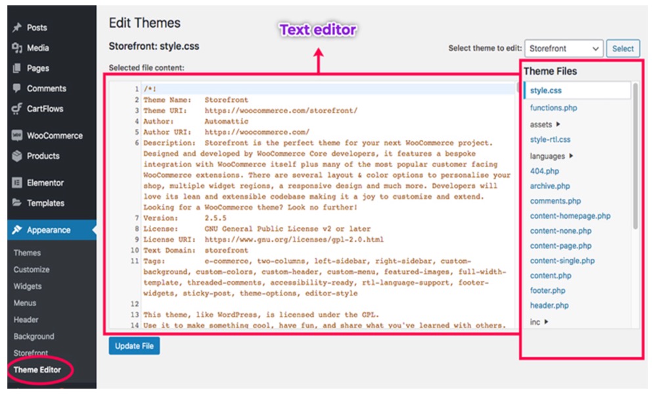The height and width of the screenshot is (394, 657).
Task: Click the "Author: Automattic" code line
Action: tap(196, 121)
